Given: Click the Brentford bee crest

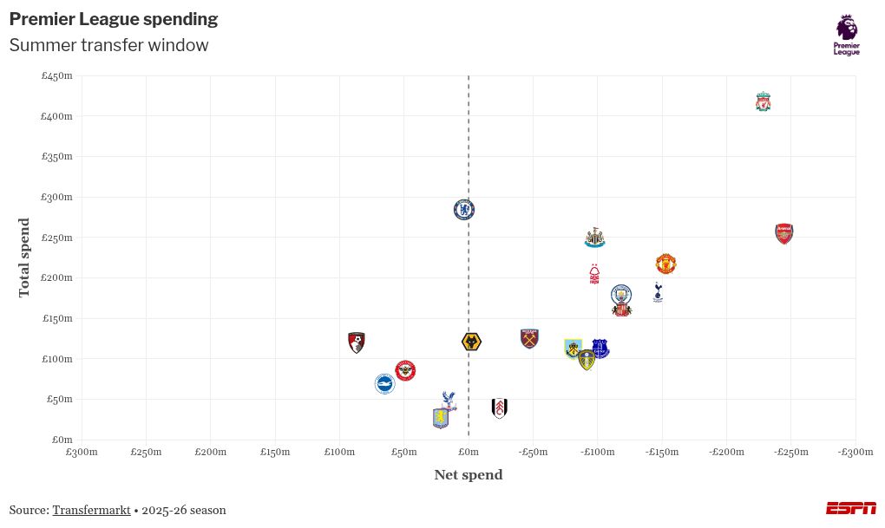Looking at the screenshot, I should coord(405,371).
